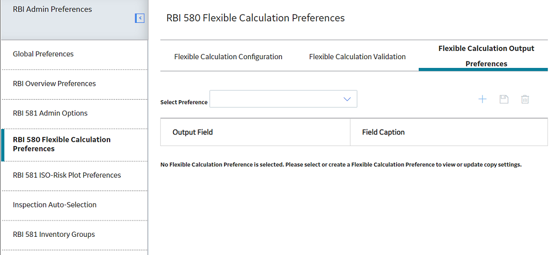Screen dimensions: 553x255
Task: Click the RBI 580 Flexible Calculation Preferences title
Action: pos(255,18)
